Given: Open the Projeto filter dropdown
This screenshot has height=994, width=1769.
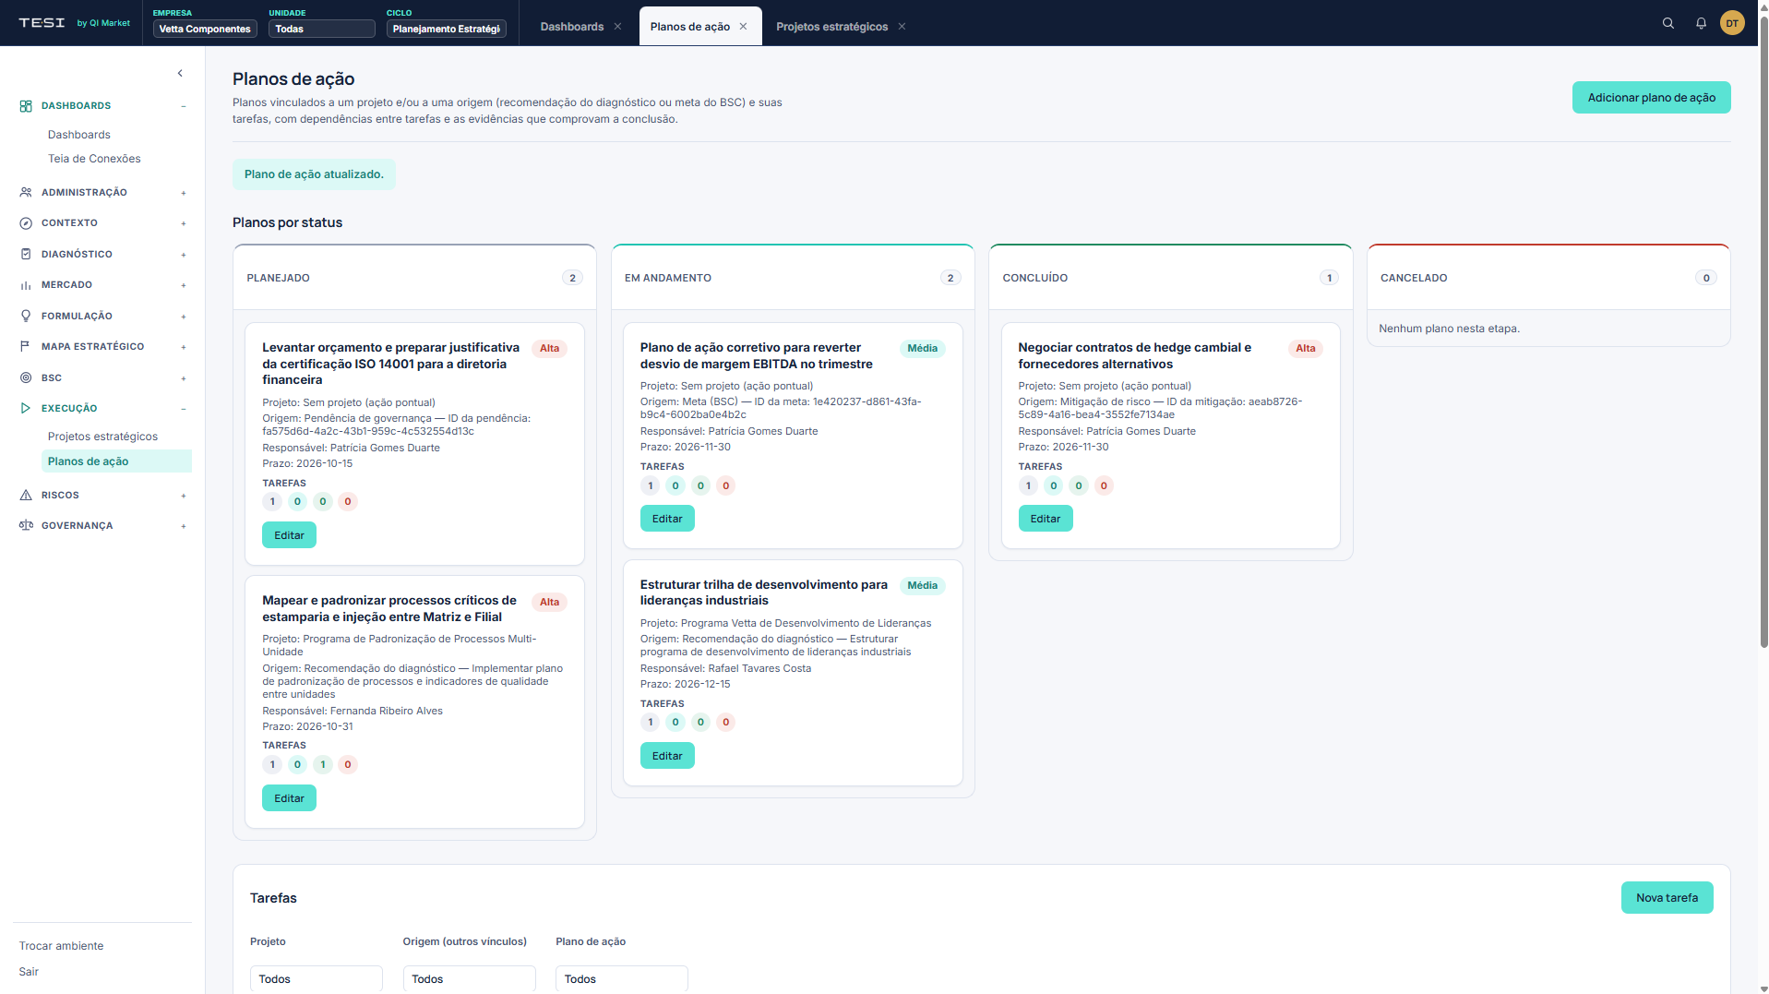Looking at the screenshot, I should (317, 979).
